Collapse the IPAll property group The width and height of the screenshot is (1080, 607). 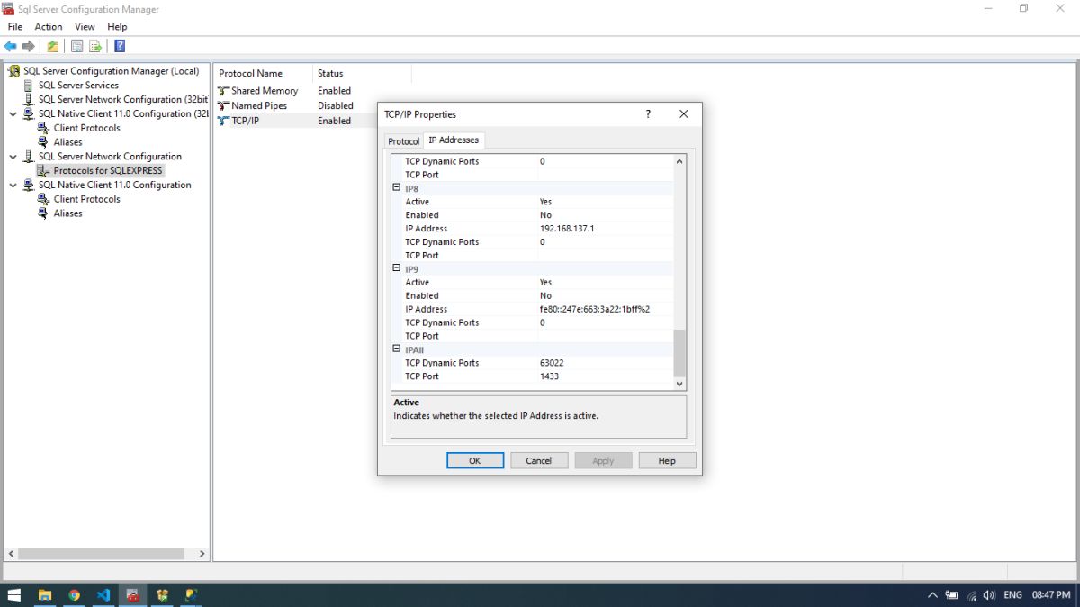[396, 349]
